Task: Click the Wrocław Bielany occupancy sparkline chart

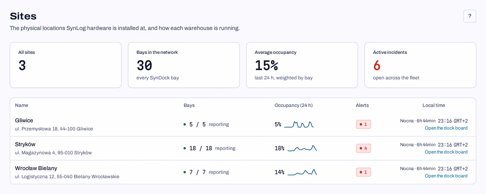Action: click(302, 172)
